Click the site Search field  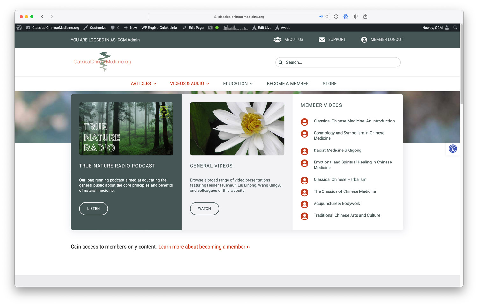coord(338,62)
